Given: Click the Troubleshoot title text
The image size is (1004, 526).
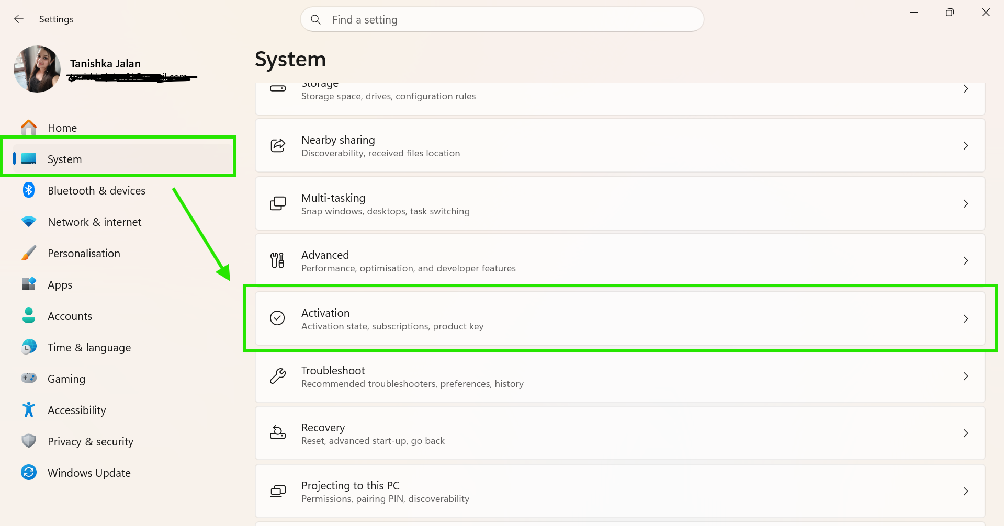Looking at the screenshot, I should [x=333, y=370].
